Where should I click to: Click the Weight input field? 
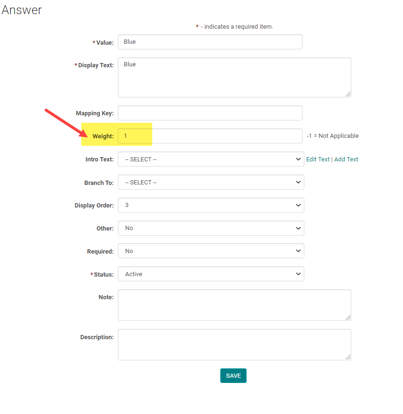pyautogui.click(x=210, y=136)
